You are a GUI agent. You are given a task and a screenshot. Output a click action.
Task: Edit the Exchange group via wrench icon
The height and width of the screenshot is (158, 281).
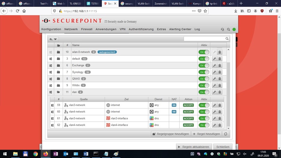tap(214, 65)
